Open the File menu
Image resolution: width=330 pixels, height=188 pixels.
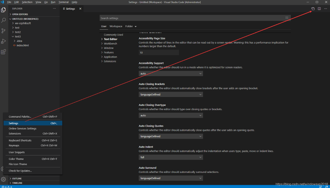[x=9, y=2]
